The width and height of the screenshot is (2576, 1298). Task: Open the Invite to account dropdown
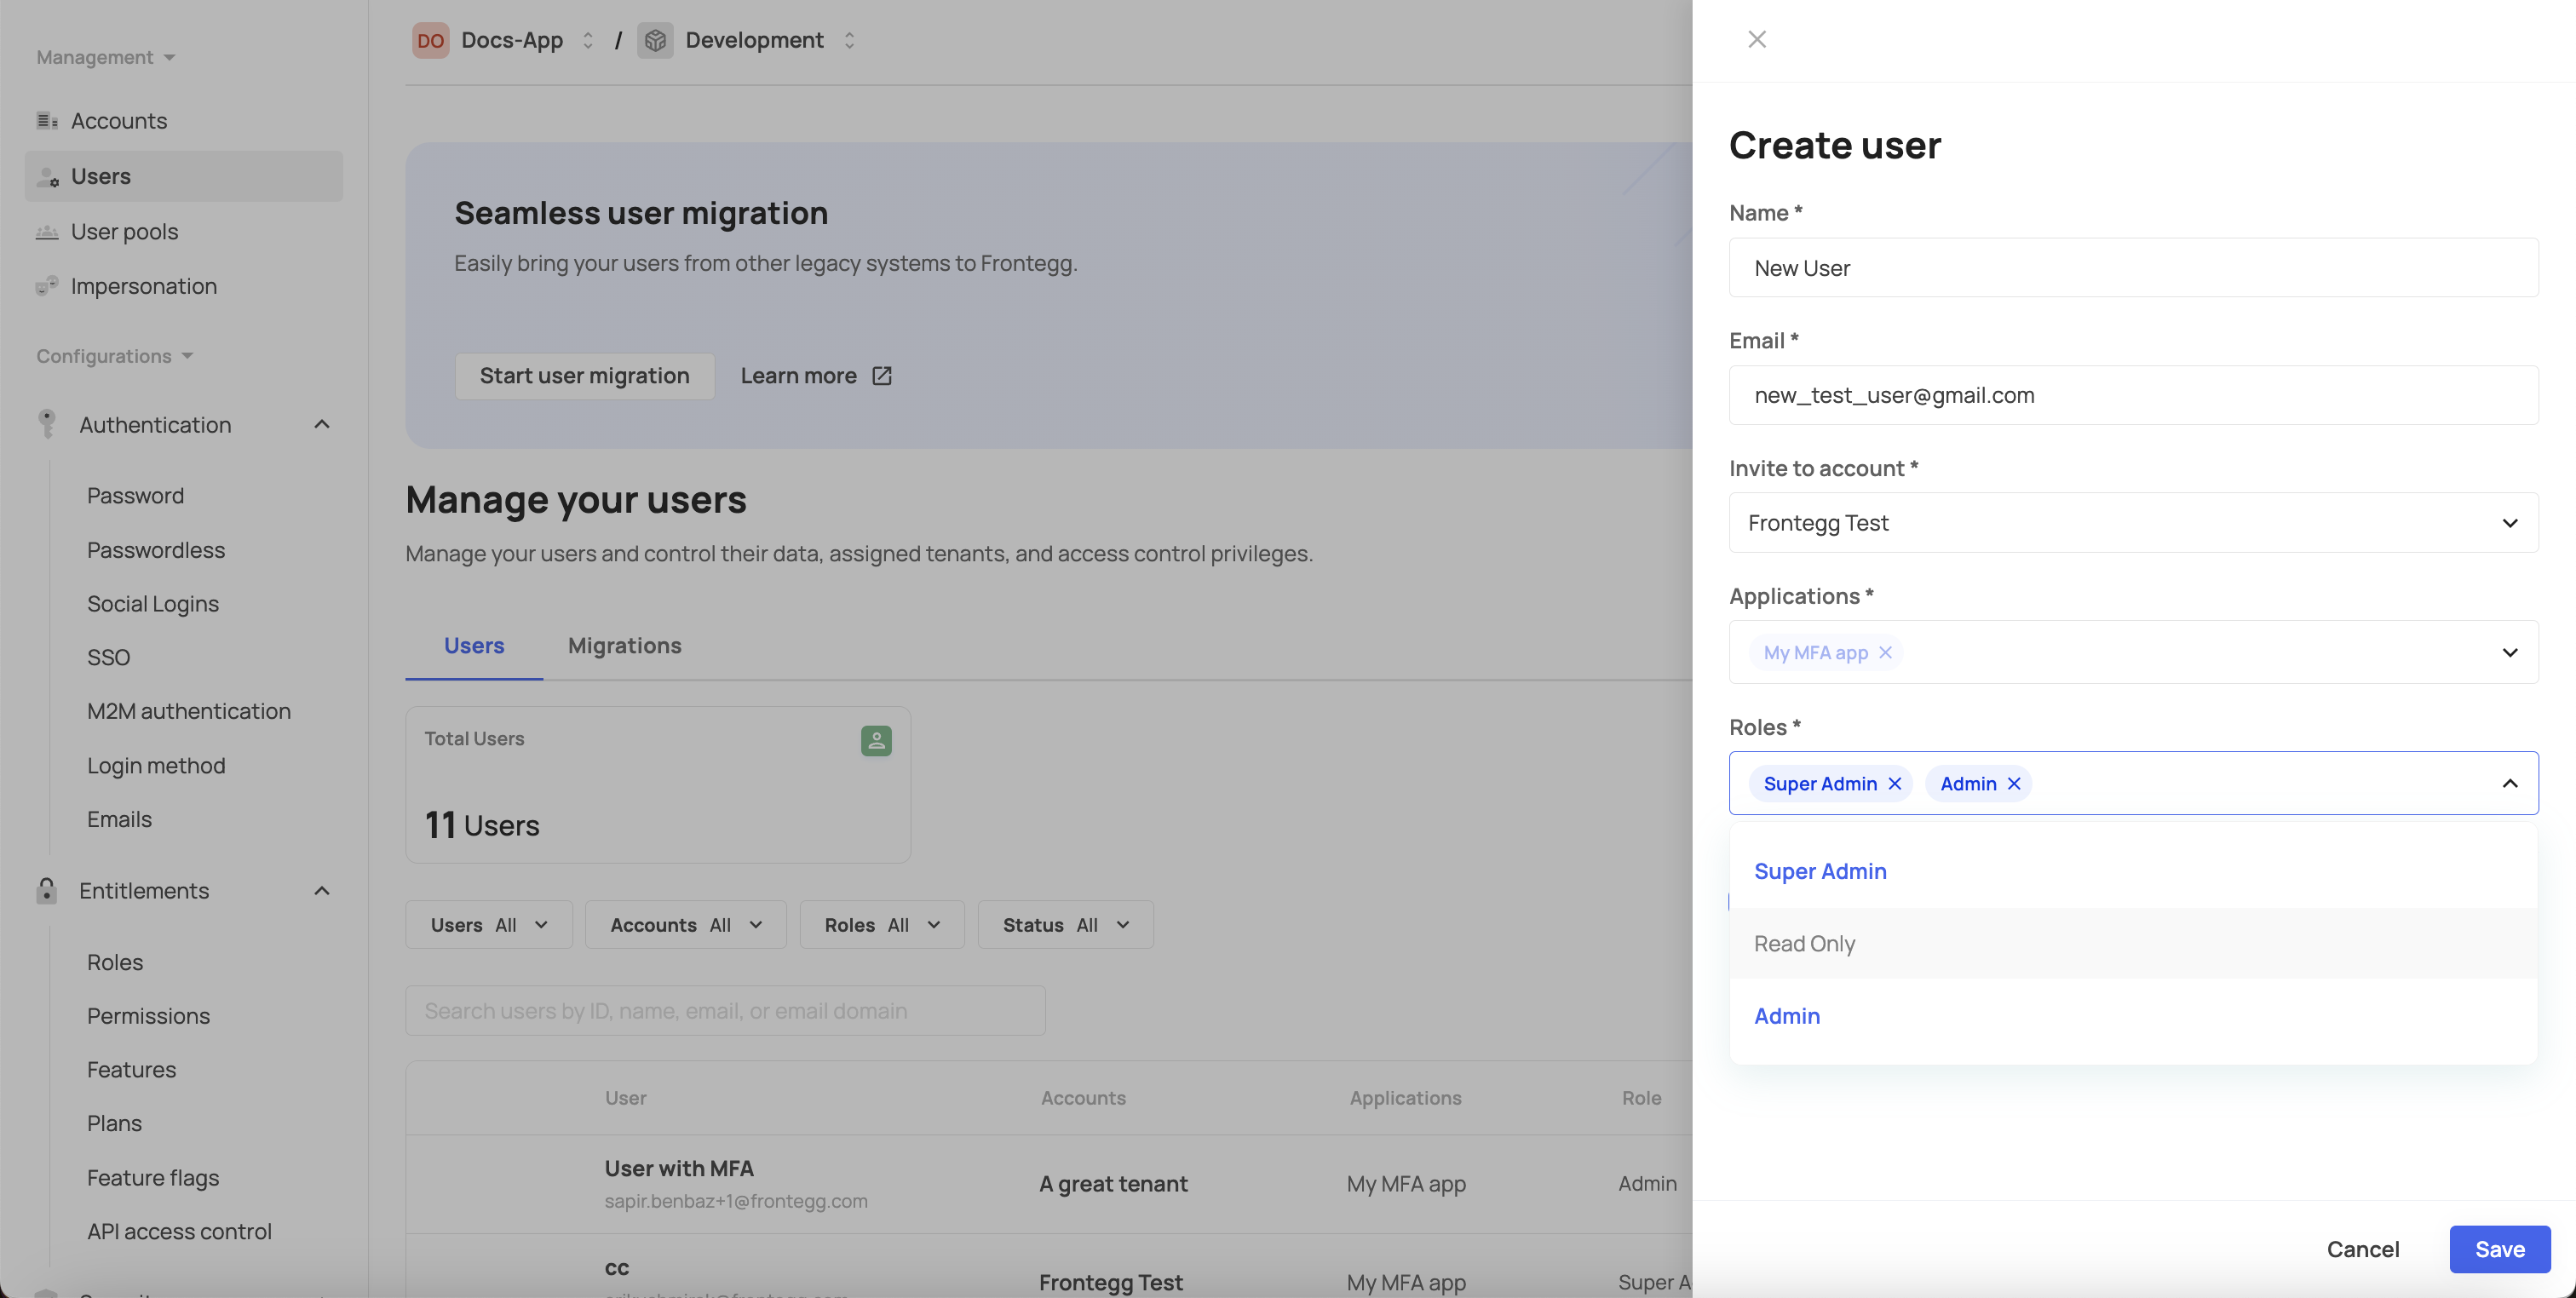pyautogui.click(x=2132, y=523)
